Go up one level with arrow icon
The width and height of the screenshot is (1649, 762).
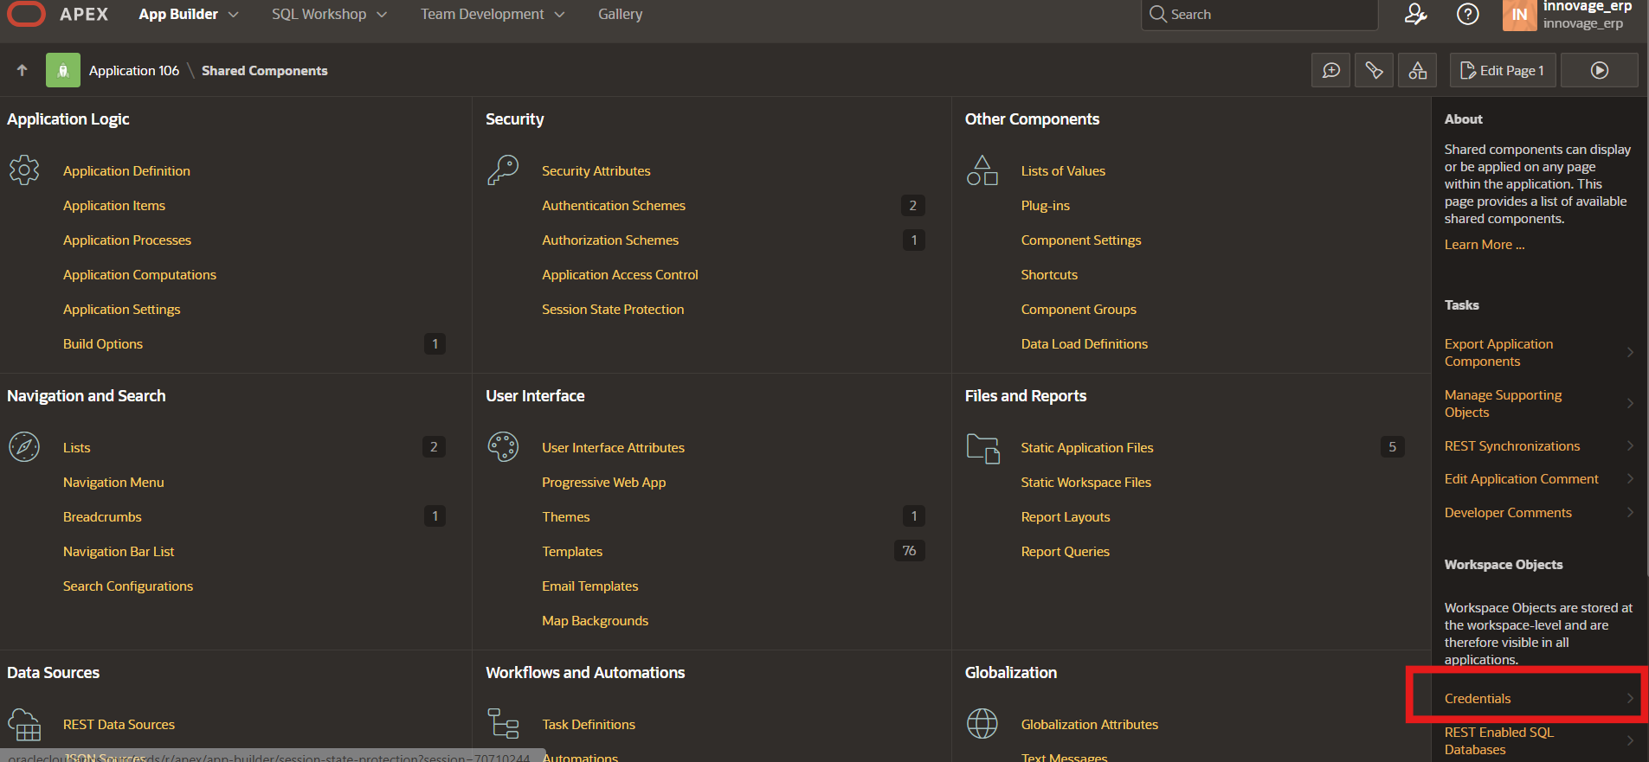(x=23, y=70)
